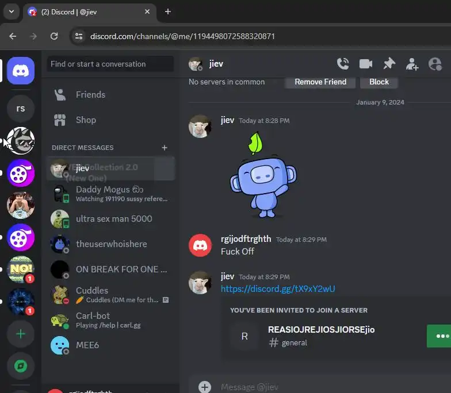Click the Cuddles custom status note icon
The width and height of the screenshot is (451, 393).
coord(166,300)
